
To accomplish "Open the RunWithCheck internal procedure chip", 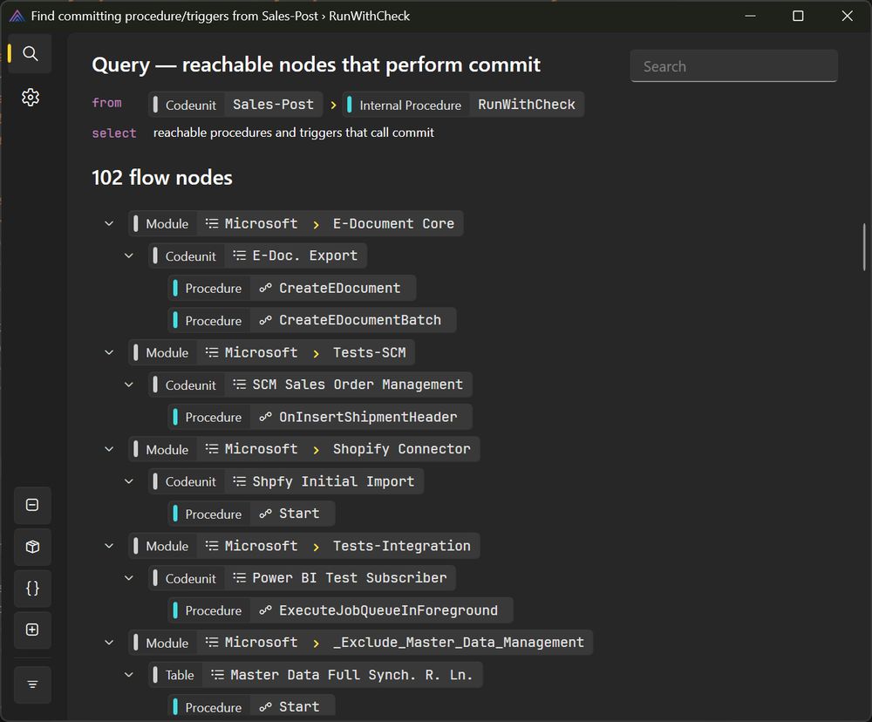I will click(x=463, y=105).
